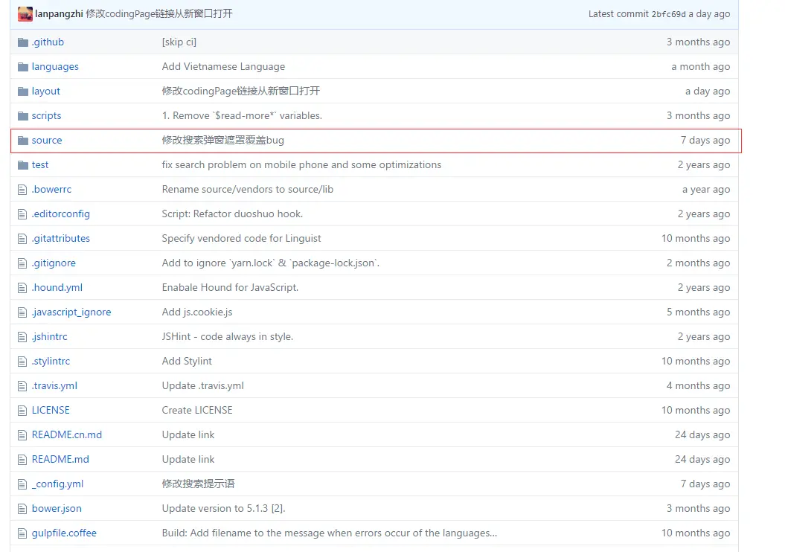The height and width of the screenshot is (552, 785).
Task: Open the scripts folder
Action: (x=46, y=115)
